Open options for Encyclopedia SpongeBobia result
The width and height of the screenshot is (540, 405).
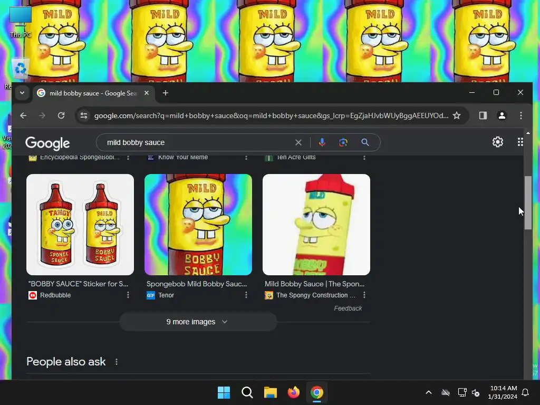coord(128,157)
